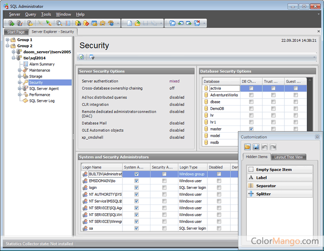Collapse the tio\sql2014 server node
324x251 pixels.
(13, 58)
